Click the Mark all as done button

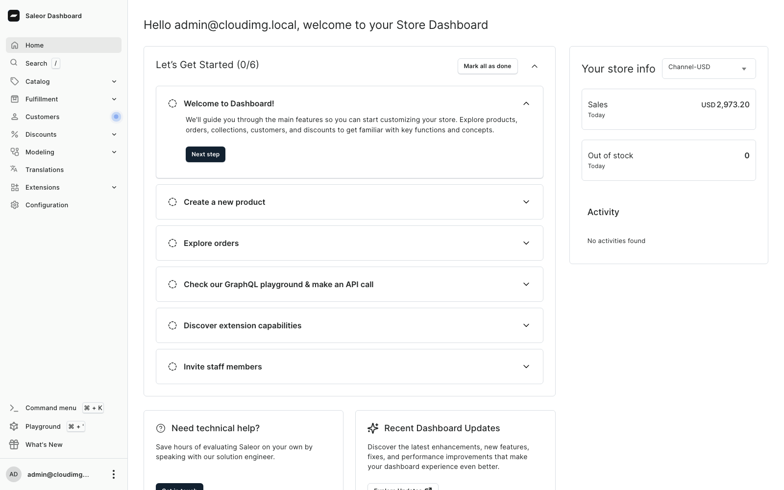(488, 66)
